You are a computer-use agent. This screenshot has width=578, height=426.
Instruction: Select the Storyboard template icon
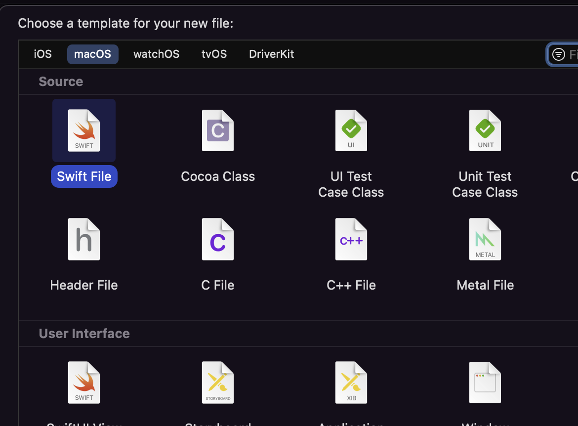[218, 383]
